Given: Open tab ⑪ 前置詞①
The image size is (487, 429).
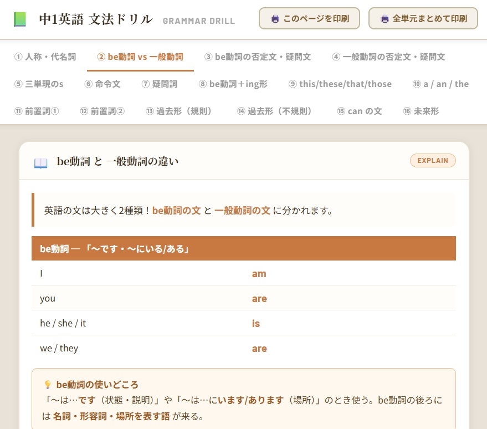Looking at the screenshot, I should (37, 111).
